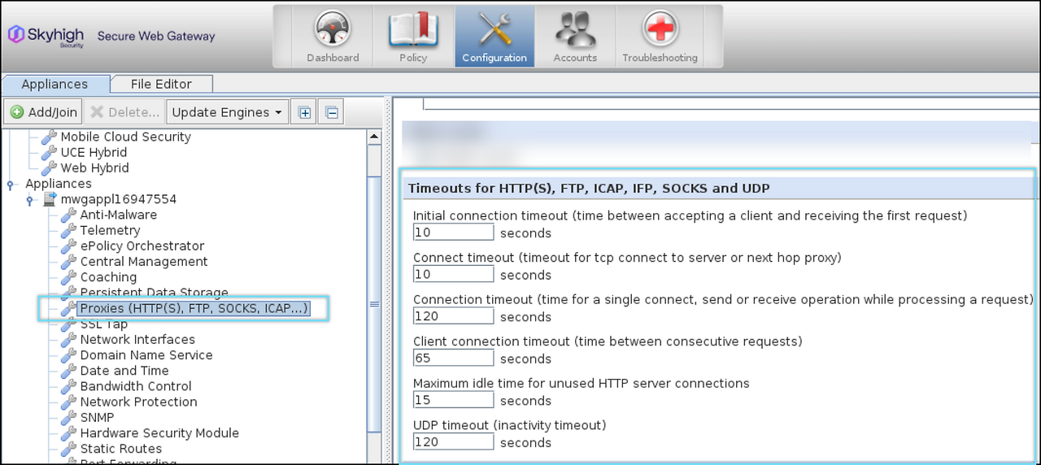This screenshot has height=465, width=1041.
Task: Click the Add/Join button
Action: coord(44,112)
